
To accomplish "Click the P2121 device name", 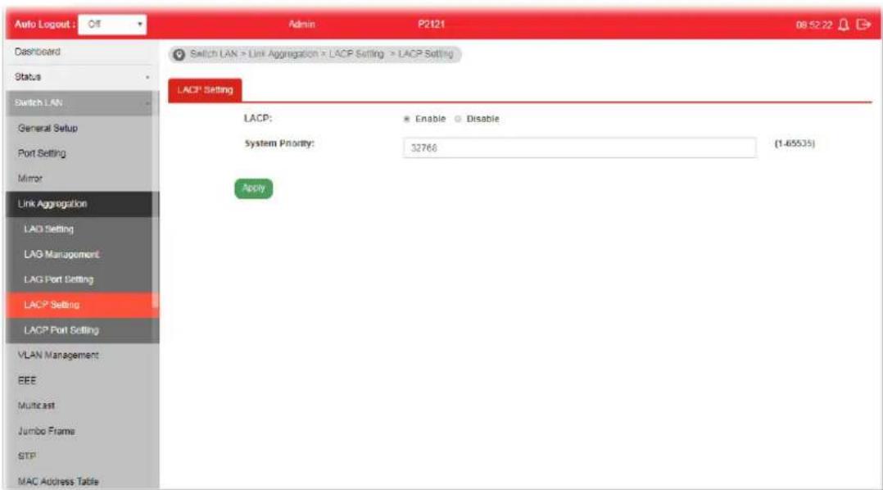I will point(432,25).
